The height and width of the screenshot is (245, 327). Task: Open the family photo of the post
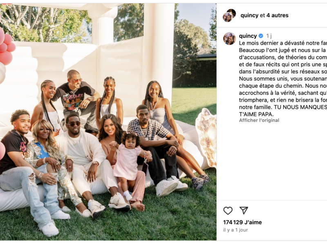click(x=108, y=122)
